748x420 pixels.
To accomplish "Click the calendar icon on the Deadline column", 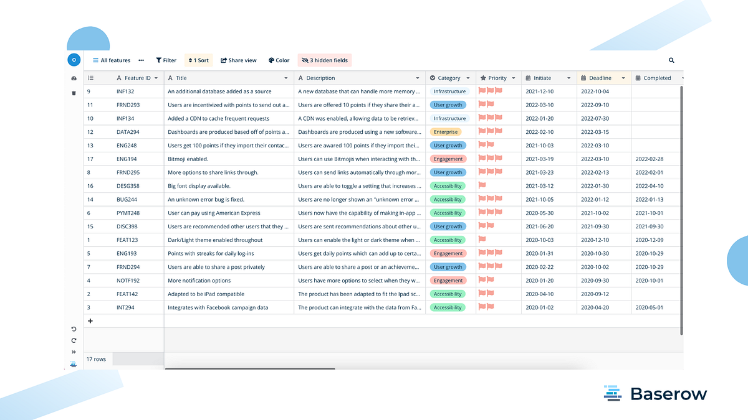I will coord(583,78).
